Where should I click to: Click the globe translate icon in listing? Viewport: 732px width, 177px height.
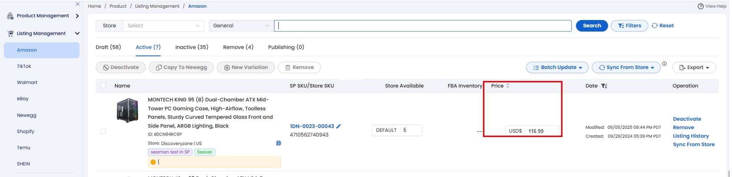click(x=278, y=143)
